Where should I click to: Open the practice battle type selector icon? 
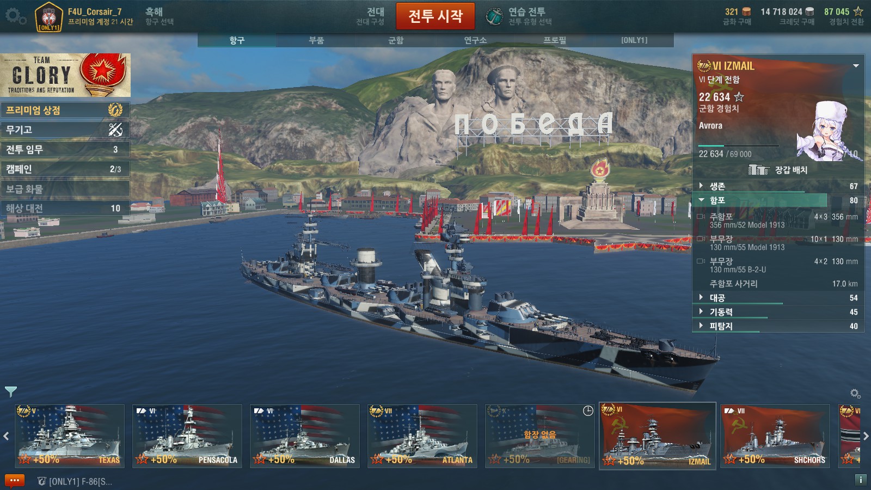(x=494, y=16)
